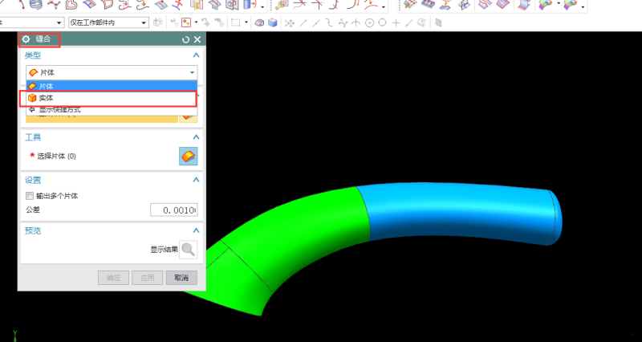Click the circle center snap point icon

coord(369,23)
